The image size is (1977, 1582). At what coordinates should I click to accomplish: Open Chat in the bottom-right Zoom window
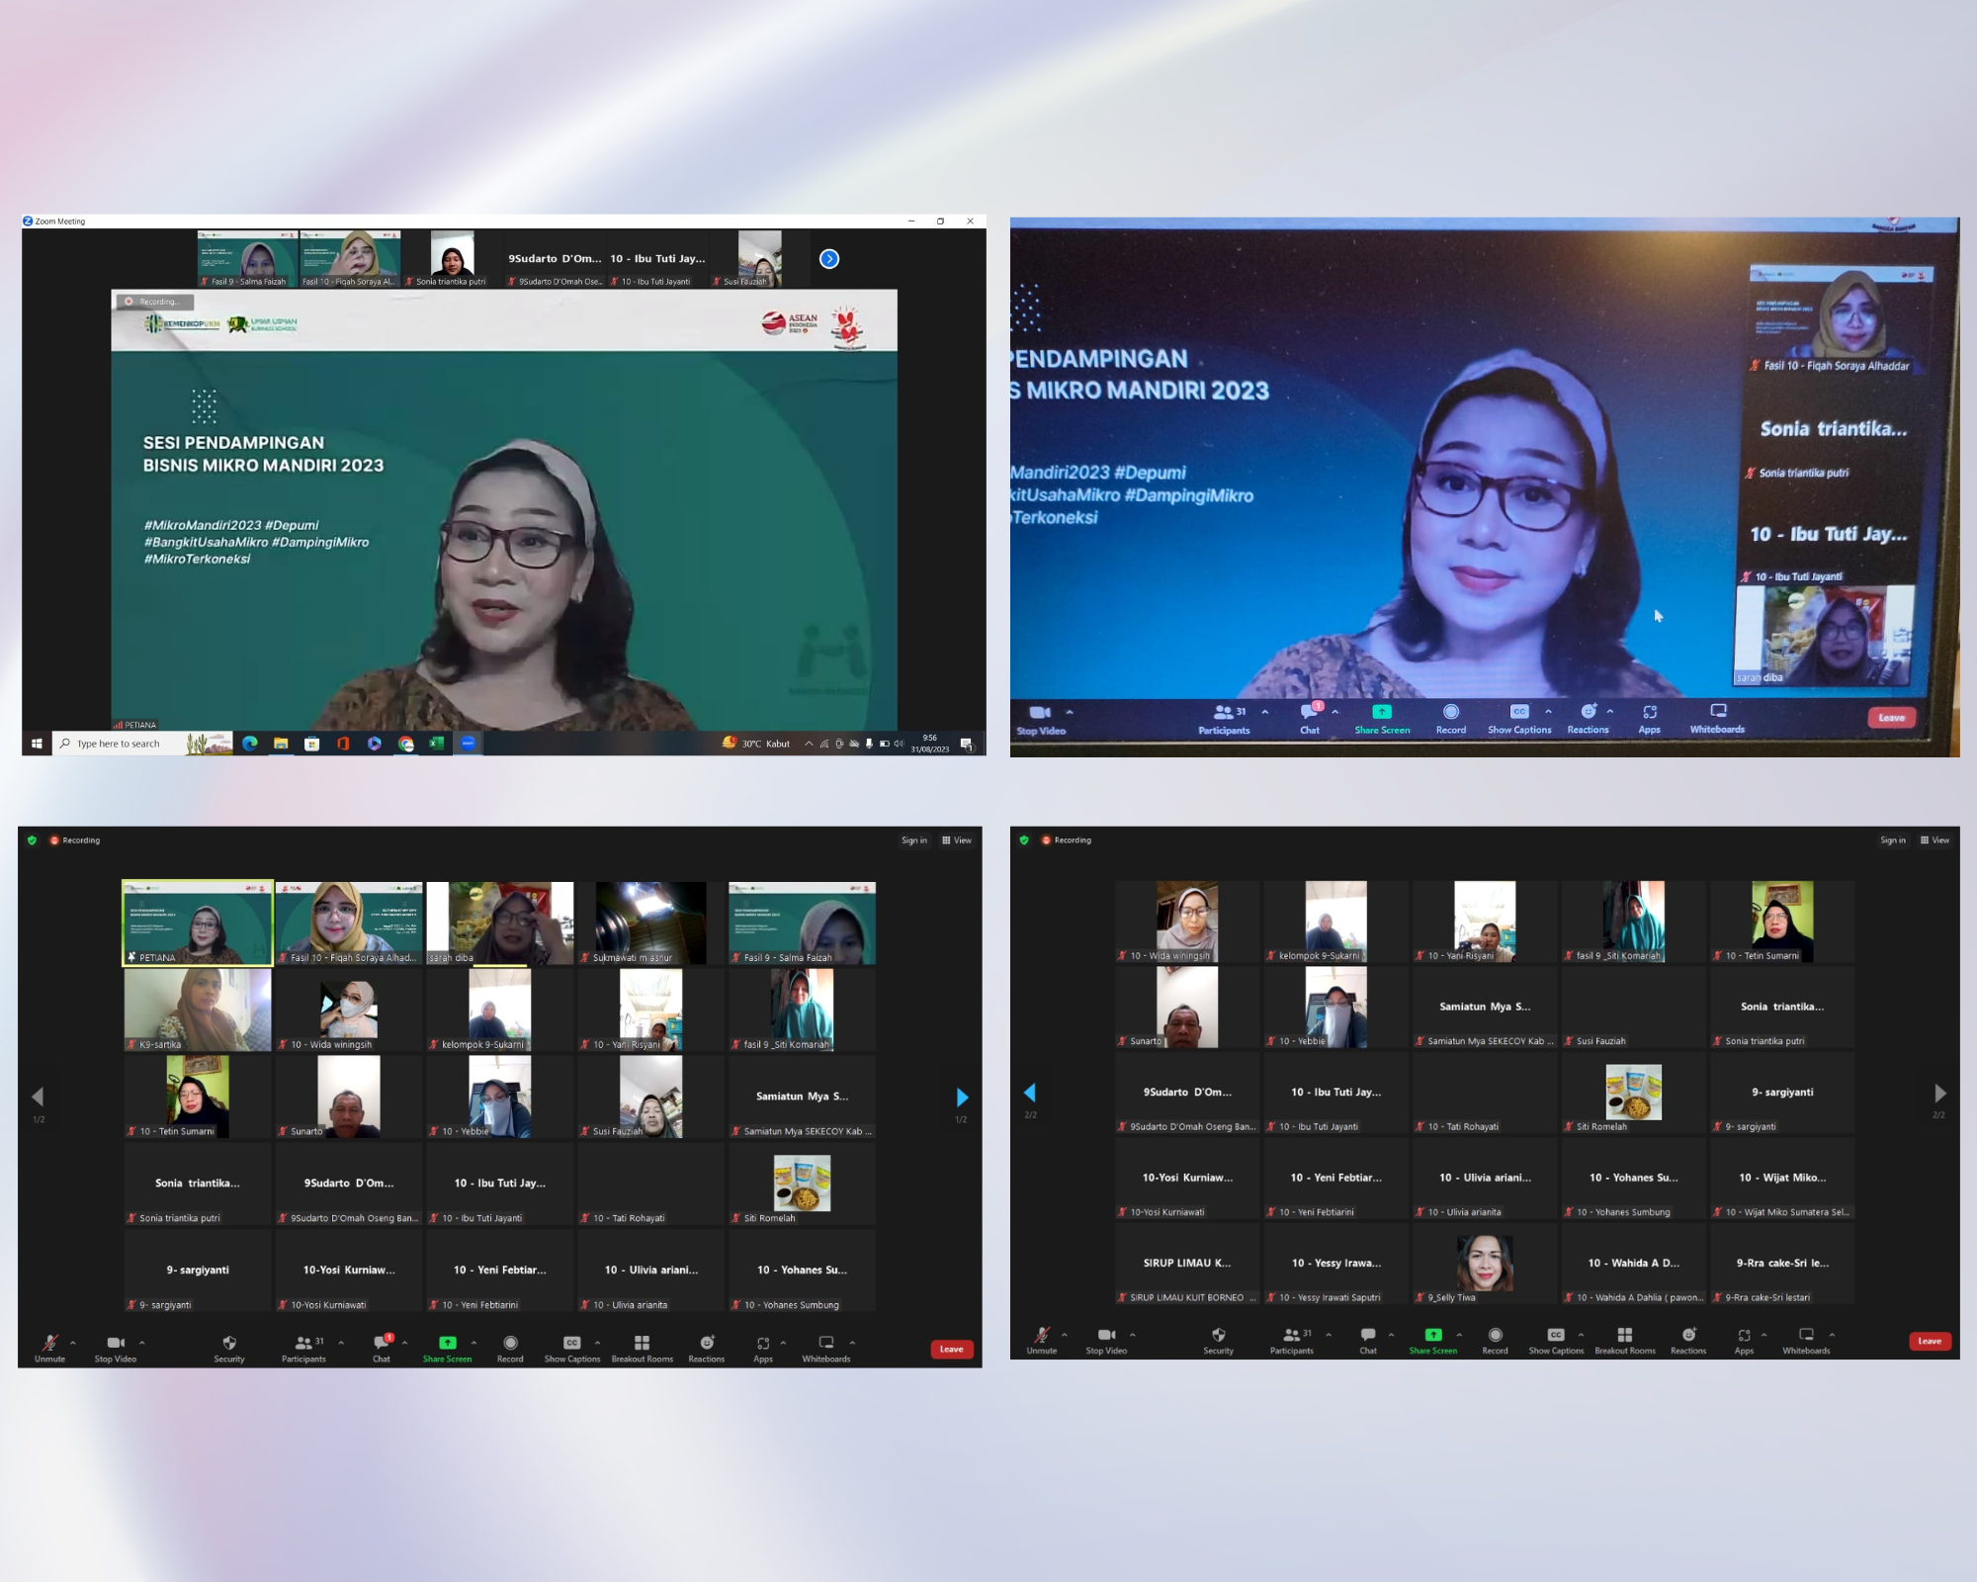pyautogui.click(x=1367, y=1335)
